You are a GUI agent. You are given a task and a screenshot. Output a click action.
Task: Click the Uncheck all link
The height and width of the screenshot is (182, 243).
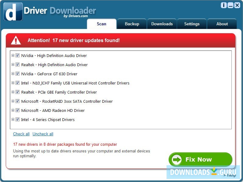tap(43, 134)
